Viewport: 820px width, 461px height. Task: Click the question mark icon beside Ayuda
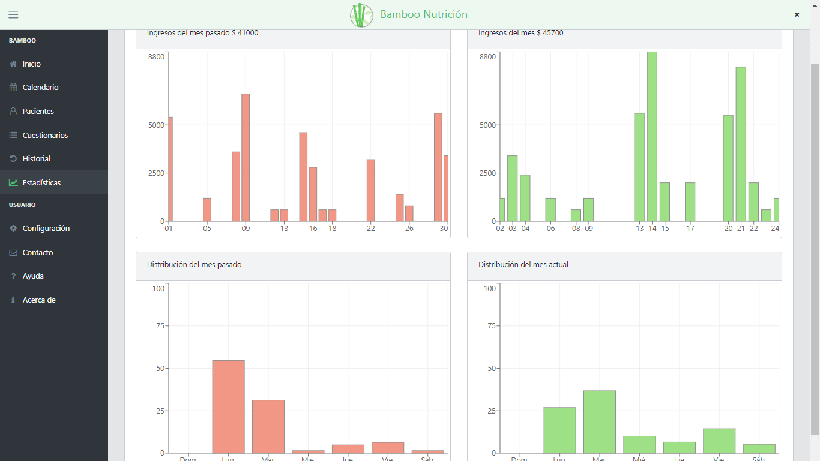tap(13, 276)
